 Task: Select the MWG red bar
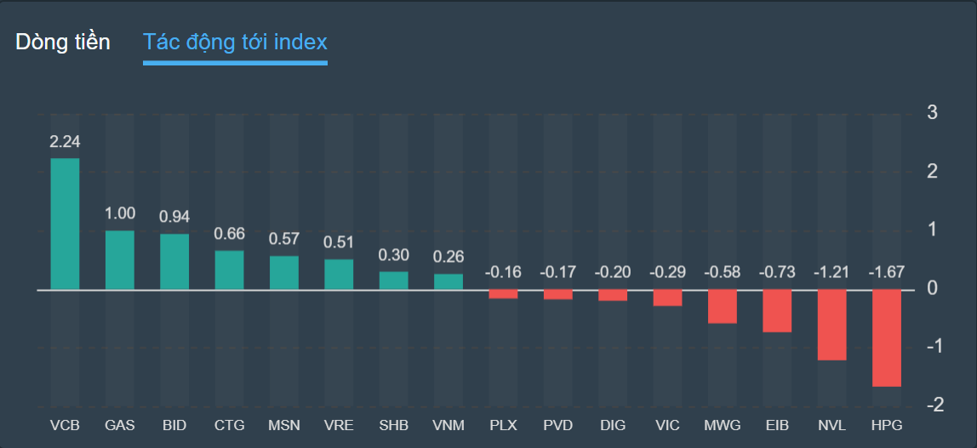coord(722,307)
